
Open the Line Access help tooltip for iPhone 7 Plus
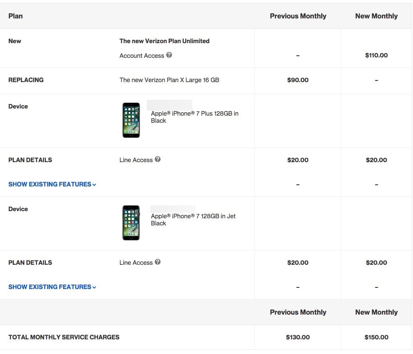pyautogui.click(x=158, y=160)
